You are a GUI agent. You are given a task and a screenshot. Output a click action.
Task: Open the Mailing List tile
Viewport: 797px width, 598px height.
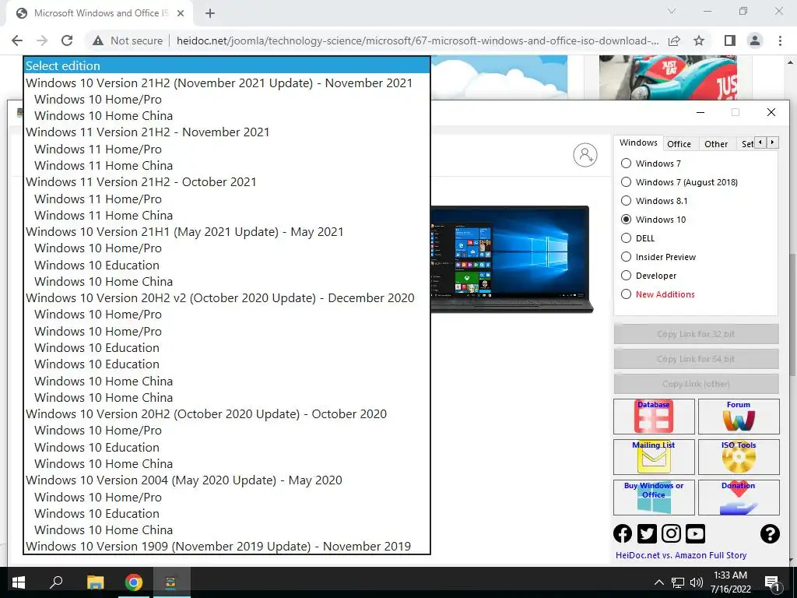654,456
